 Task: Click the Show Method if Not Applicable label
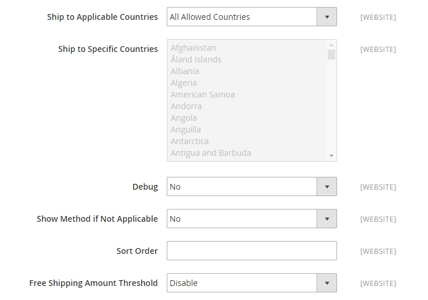97,219
